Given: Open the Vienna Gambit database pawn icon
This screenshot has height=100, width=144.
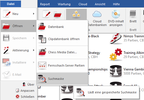Looking at the screenshot, I should (x=116, y=71).
